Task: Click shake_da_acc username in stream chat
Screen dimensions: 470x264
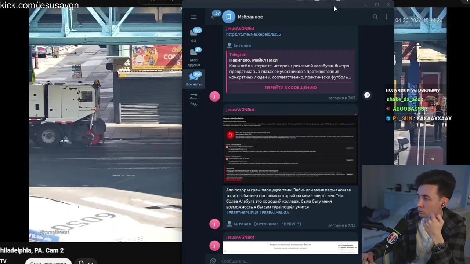Action: [x=403, y=99]
